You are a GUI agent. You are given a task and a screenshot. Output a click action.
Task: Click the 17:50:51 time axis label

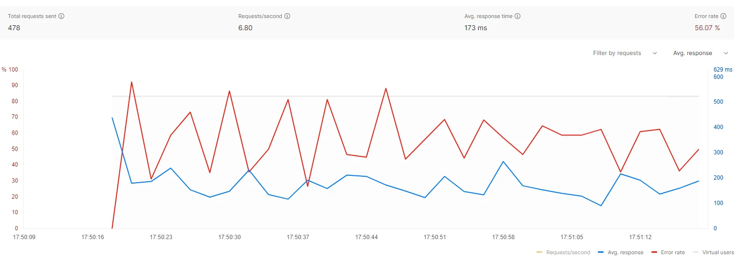[435, 237]
